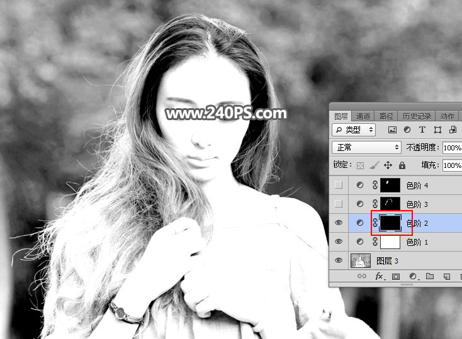Hide the 图层 3 layer
The image size is (462, 339).
[339, 260]
